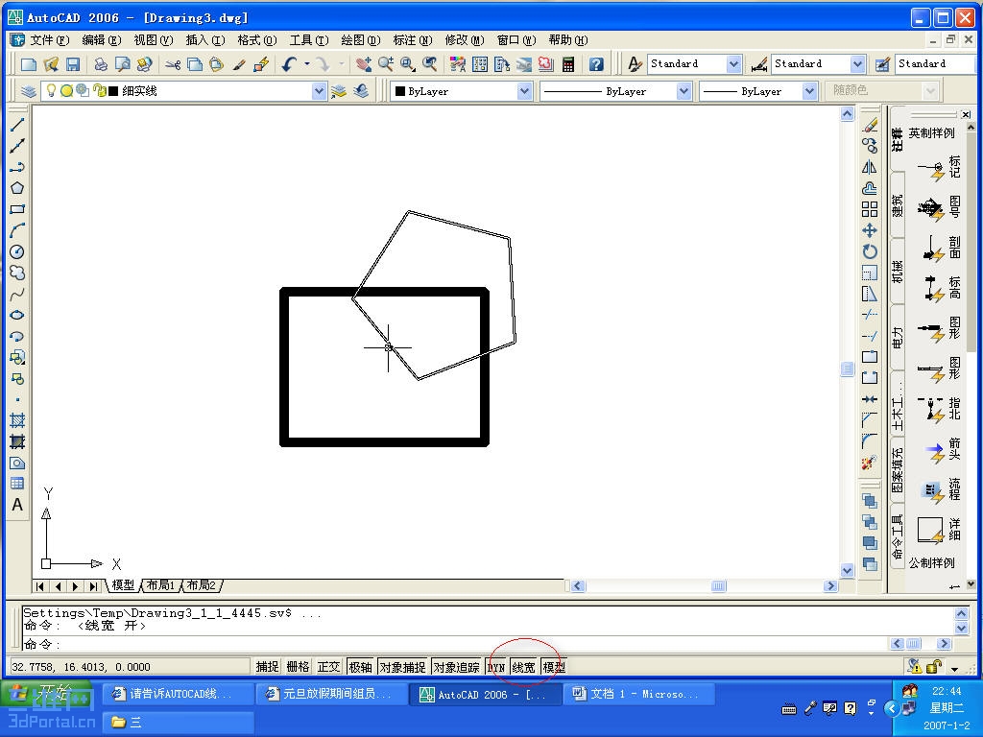The height and width of the screenshot is (737, 983).
Task: Click the 栅格 grid status button
Action: coord(298,667)
